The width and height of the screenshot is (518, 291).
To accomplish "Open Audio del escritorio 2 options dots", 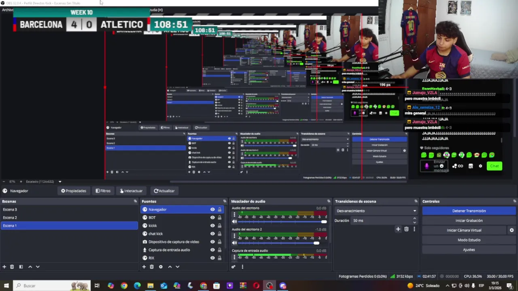I will click(x=234, y=236).
